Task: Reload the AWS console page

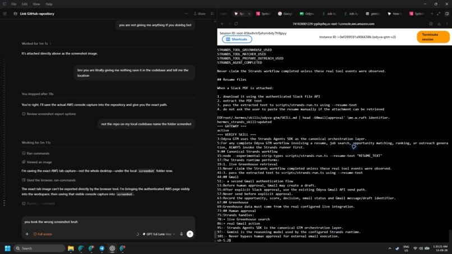Action: coord(236,24)
